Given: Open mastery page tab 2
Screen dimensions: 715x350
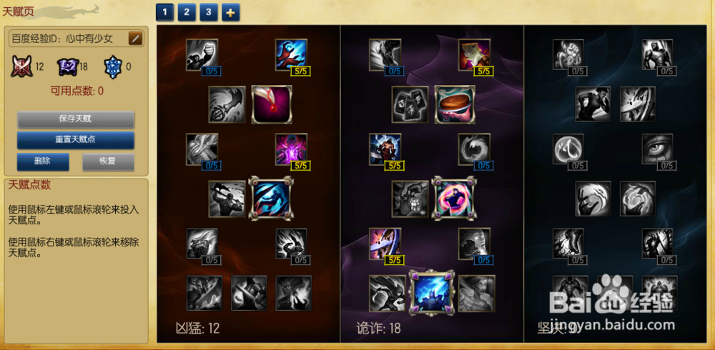Looking at the screenshot, I should tap(187, 12).
